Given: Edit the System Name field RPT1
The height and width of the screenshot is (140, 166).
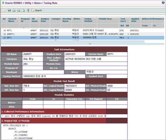Looking at the screenshot, I should click(117, 54).
